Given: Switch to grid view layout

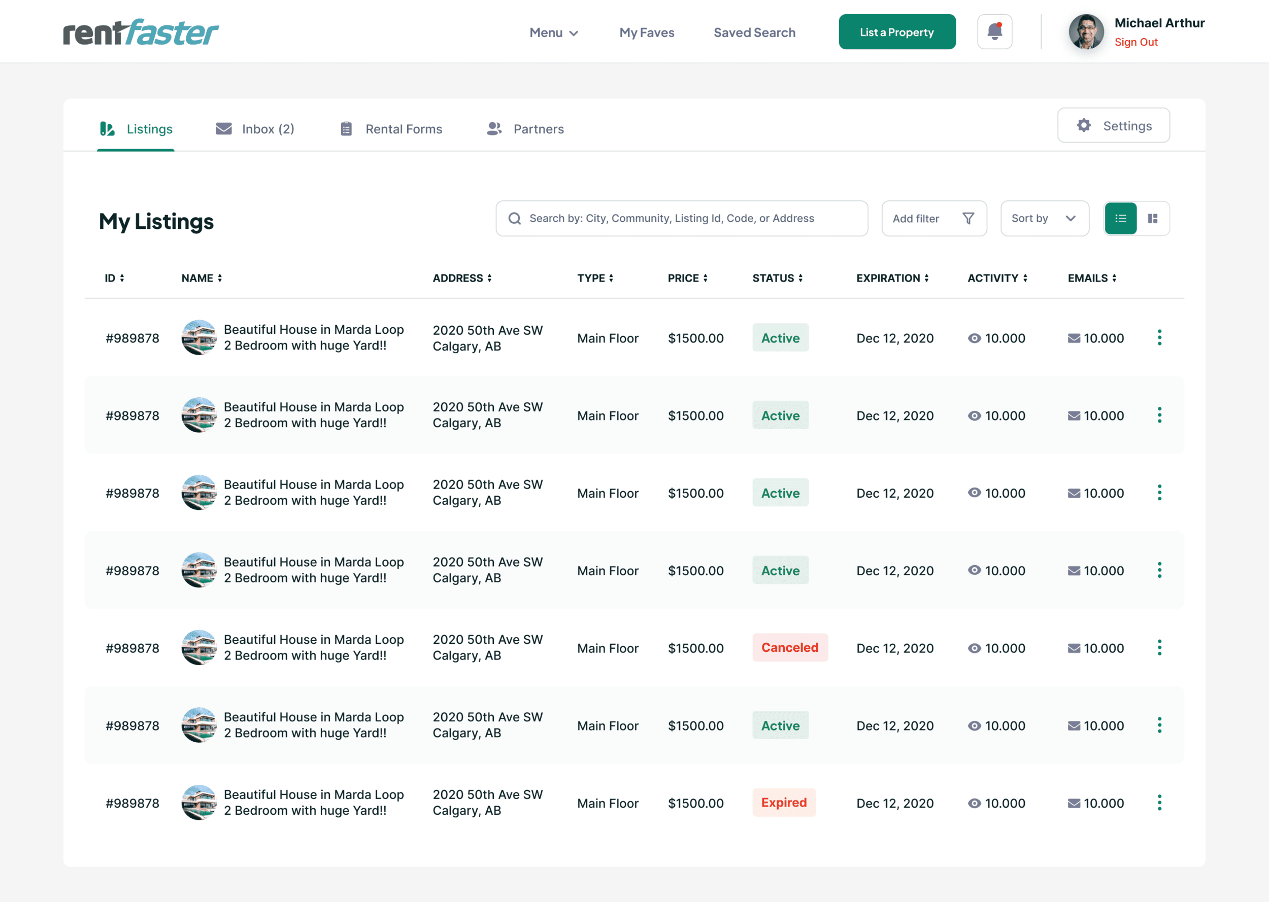Looking at the screenshot, I should [1152, 218].
